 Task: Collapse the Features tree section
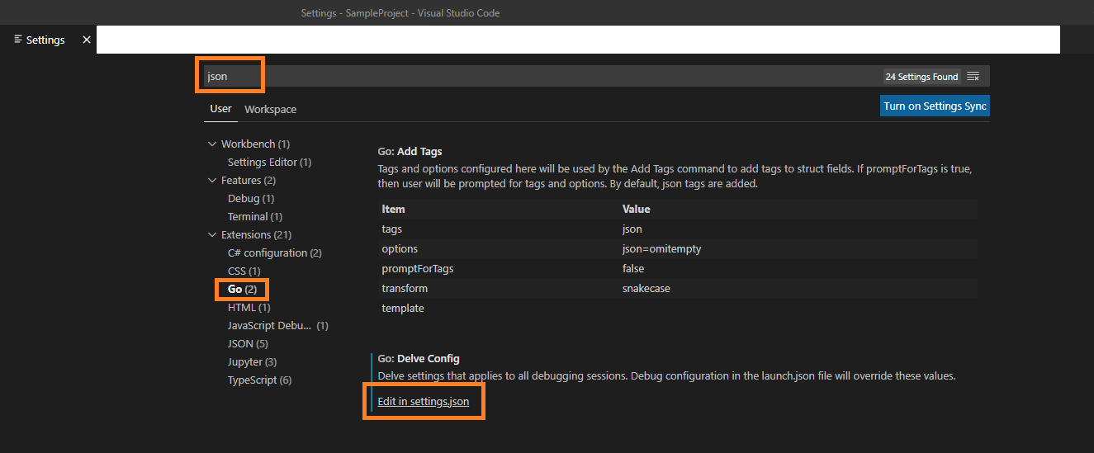tap(212, 181)
